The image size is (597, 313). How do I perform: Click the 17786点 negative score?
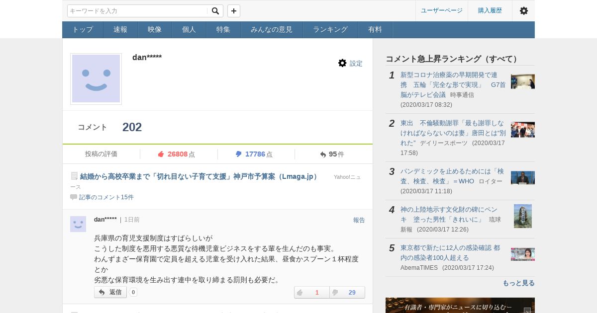click(259, 154)
